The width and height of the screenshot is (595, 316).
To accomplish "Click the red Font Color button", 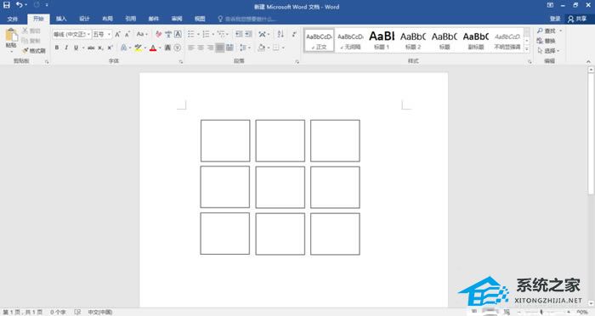I will [x=153, y=48].
